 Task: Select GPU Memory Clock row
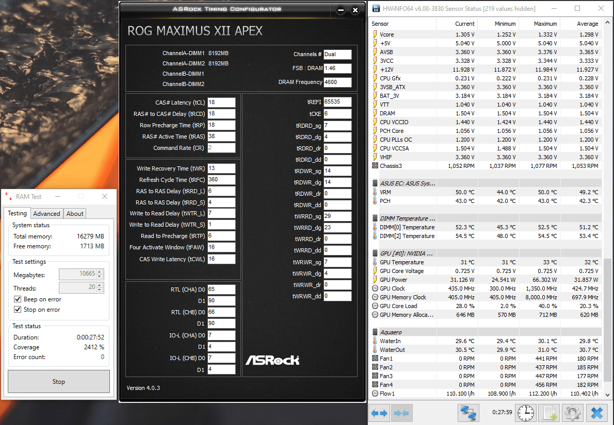(x=486, y=297)
